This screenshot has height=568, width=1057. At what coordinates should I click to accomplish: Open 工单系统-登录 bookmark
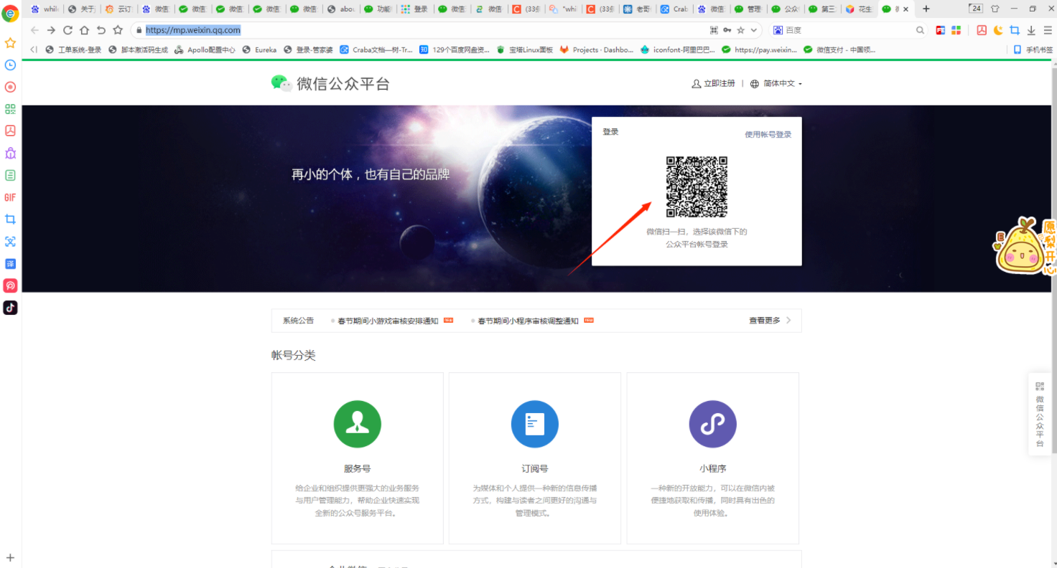point(73,49)
